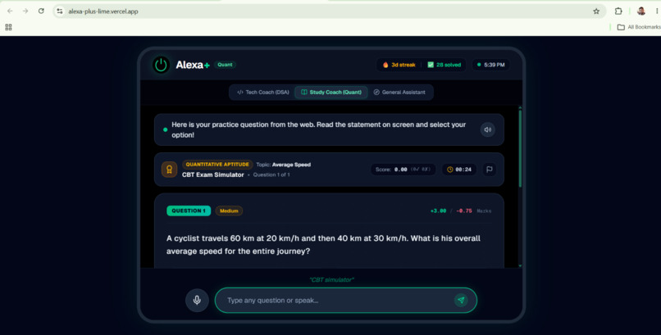Viewport: 661px width, 335px height.
Task: Click the 'CBT Exam Simulator' title
Action: (x=213, y=174)
